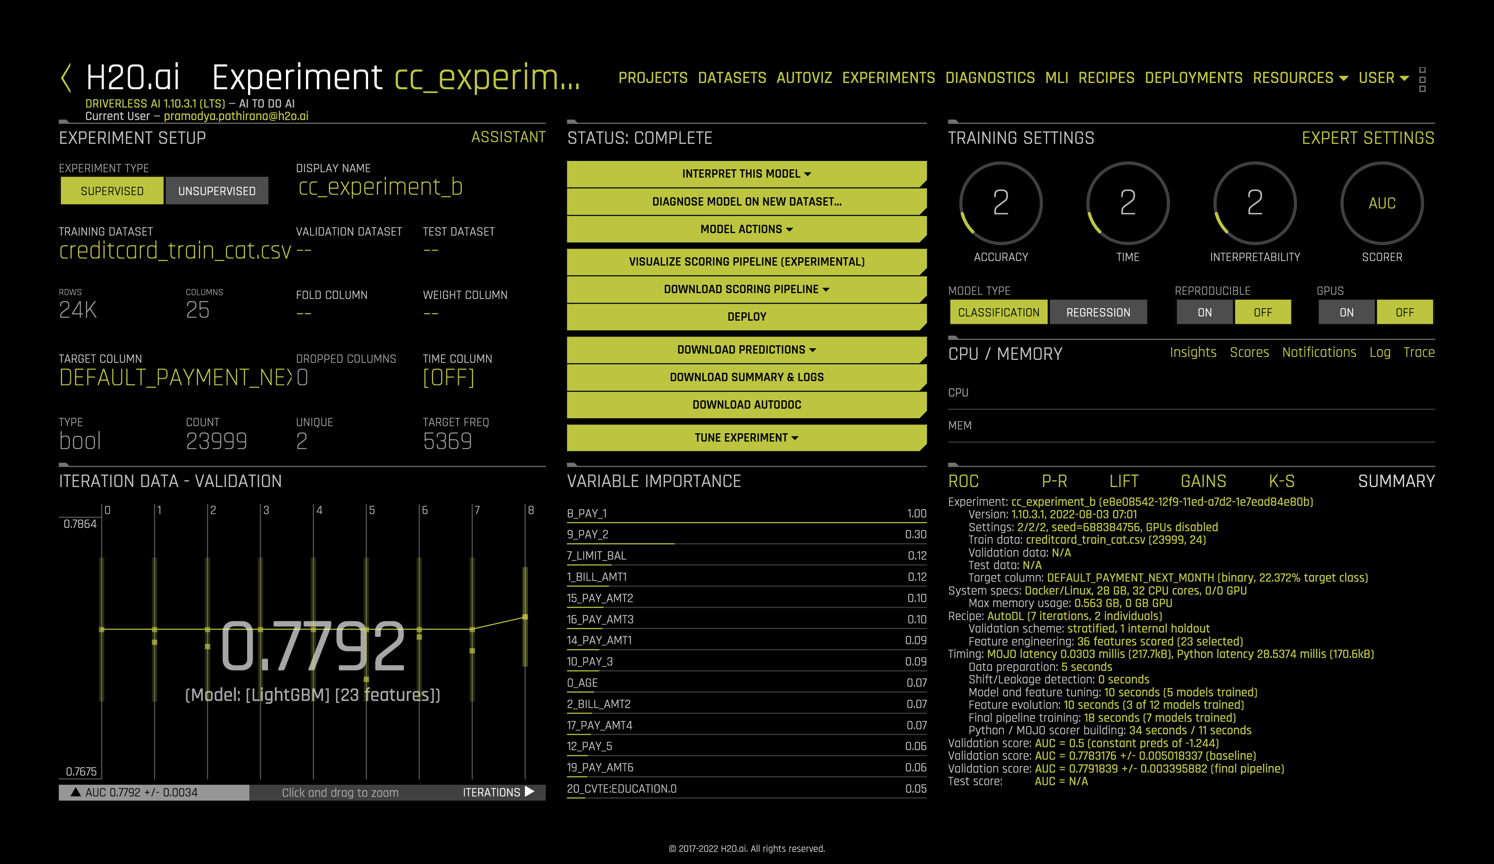This screenshot has width=1494, height=864.
Task: Open the Trace tab
Action: (x=1419, y=352)
